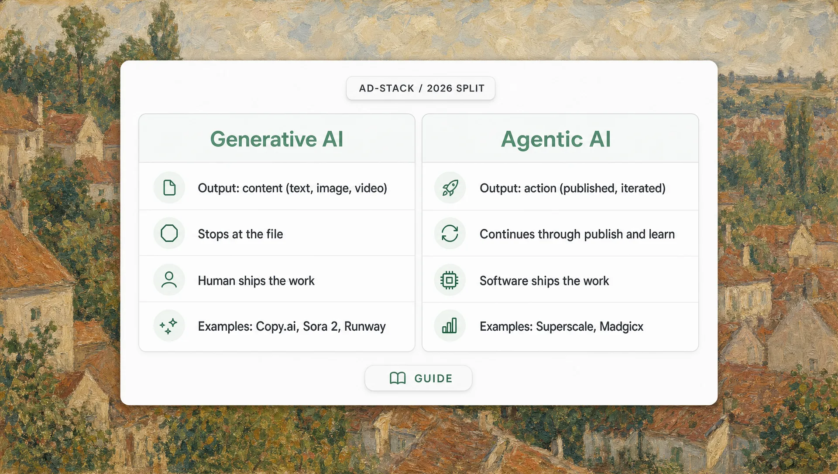Viewport: 838px width, 474px height.
Task: Click the refresh arrows icon beside Continues through publish
Action: [450, 234]
